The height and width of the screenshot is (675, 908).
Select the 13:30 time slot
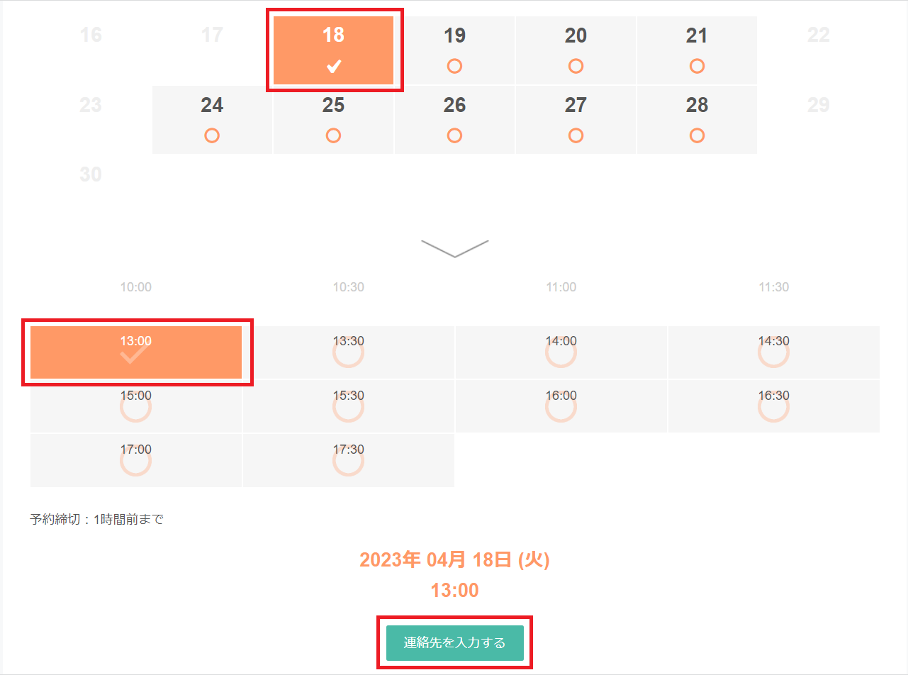348,352
